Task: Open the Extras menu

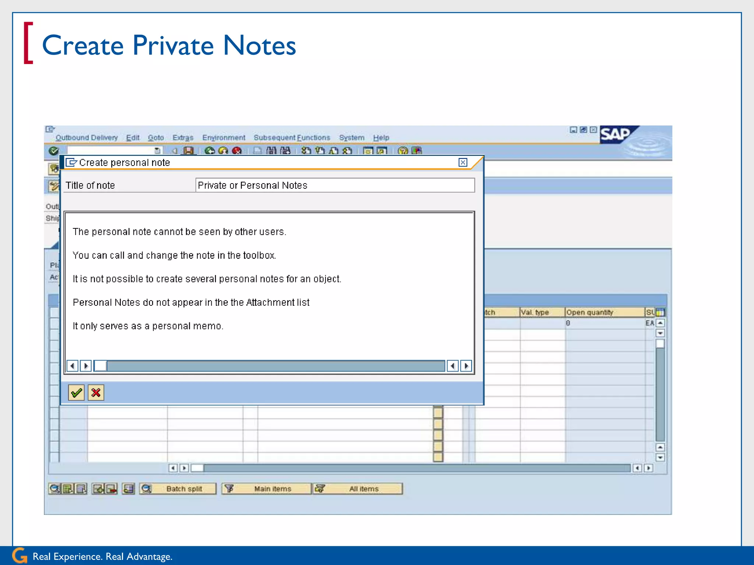Action: (x=183, y=138)
